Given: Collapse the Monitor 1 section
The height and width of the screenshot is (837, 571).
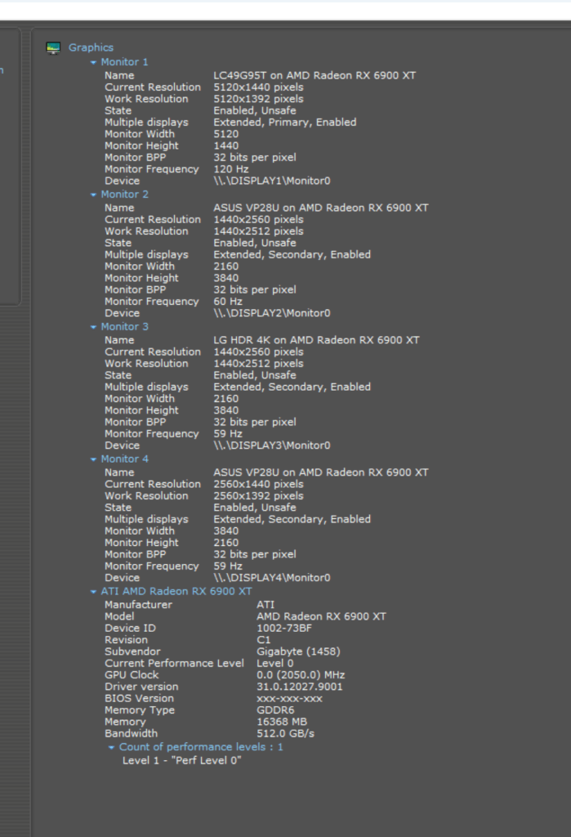Looking at the screenshot, I should [x=93, y=62].
